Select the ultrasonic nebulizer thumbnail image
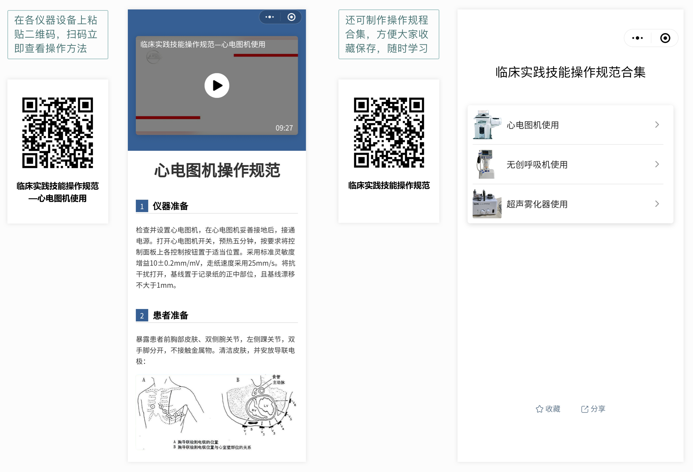The image size is (693, 472). pos(487,204)
